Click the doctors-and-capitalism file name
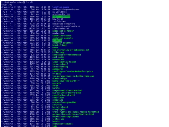The width and height of the screenshot is (169, 127). (65, 117)
